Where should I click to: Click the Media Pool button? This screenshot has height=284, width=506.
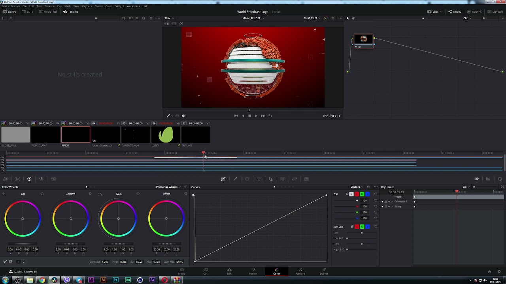pyautogui.click(x=48, y=12)
